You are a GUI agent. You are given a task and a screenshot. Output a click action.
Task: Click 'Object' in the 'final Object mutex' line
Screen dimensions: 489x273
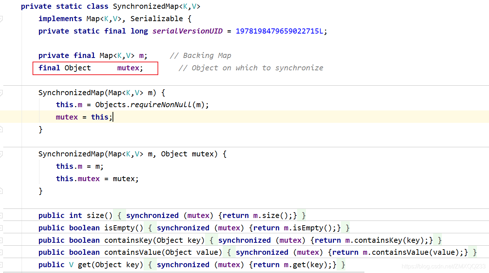point(78,68)
